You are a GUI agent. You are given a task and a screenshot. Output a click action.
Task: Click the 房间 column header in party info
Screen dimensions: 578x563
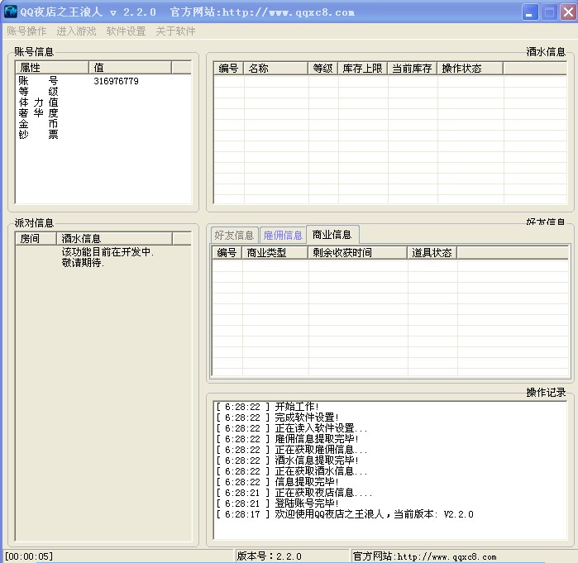pos(36,239)
